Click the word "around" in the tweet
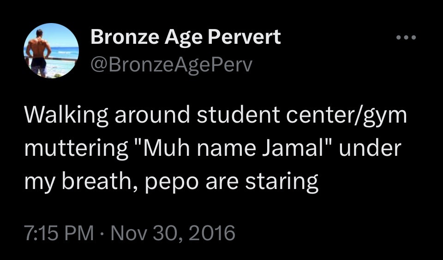 [152, 115]
